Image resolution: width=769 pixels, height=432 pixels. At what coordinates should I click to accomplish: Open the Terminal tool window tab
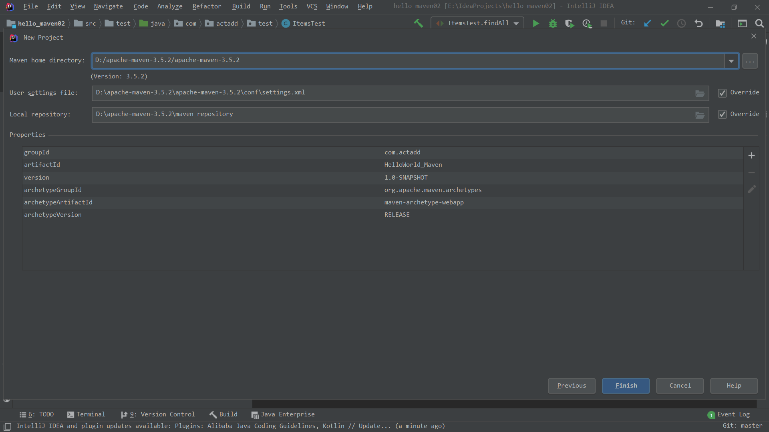click(86, 414)
